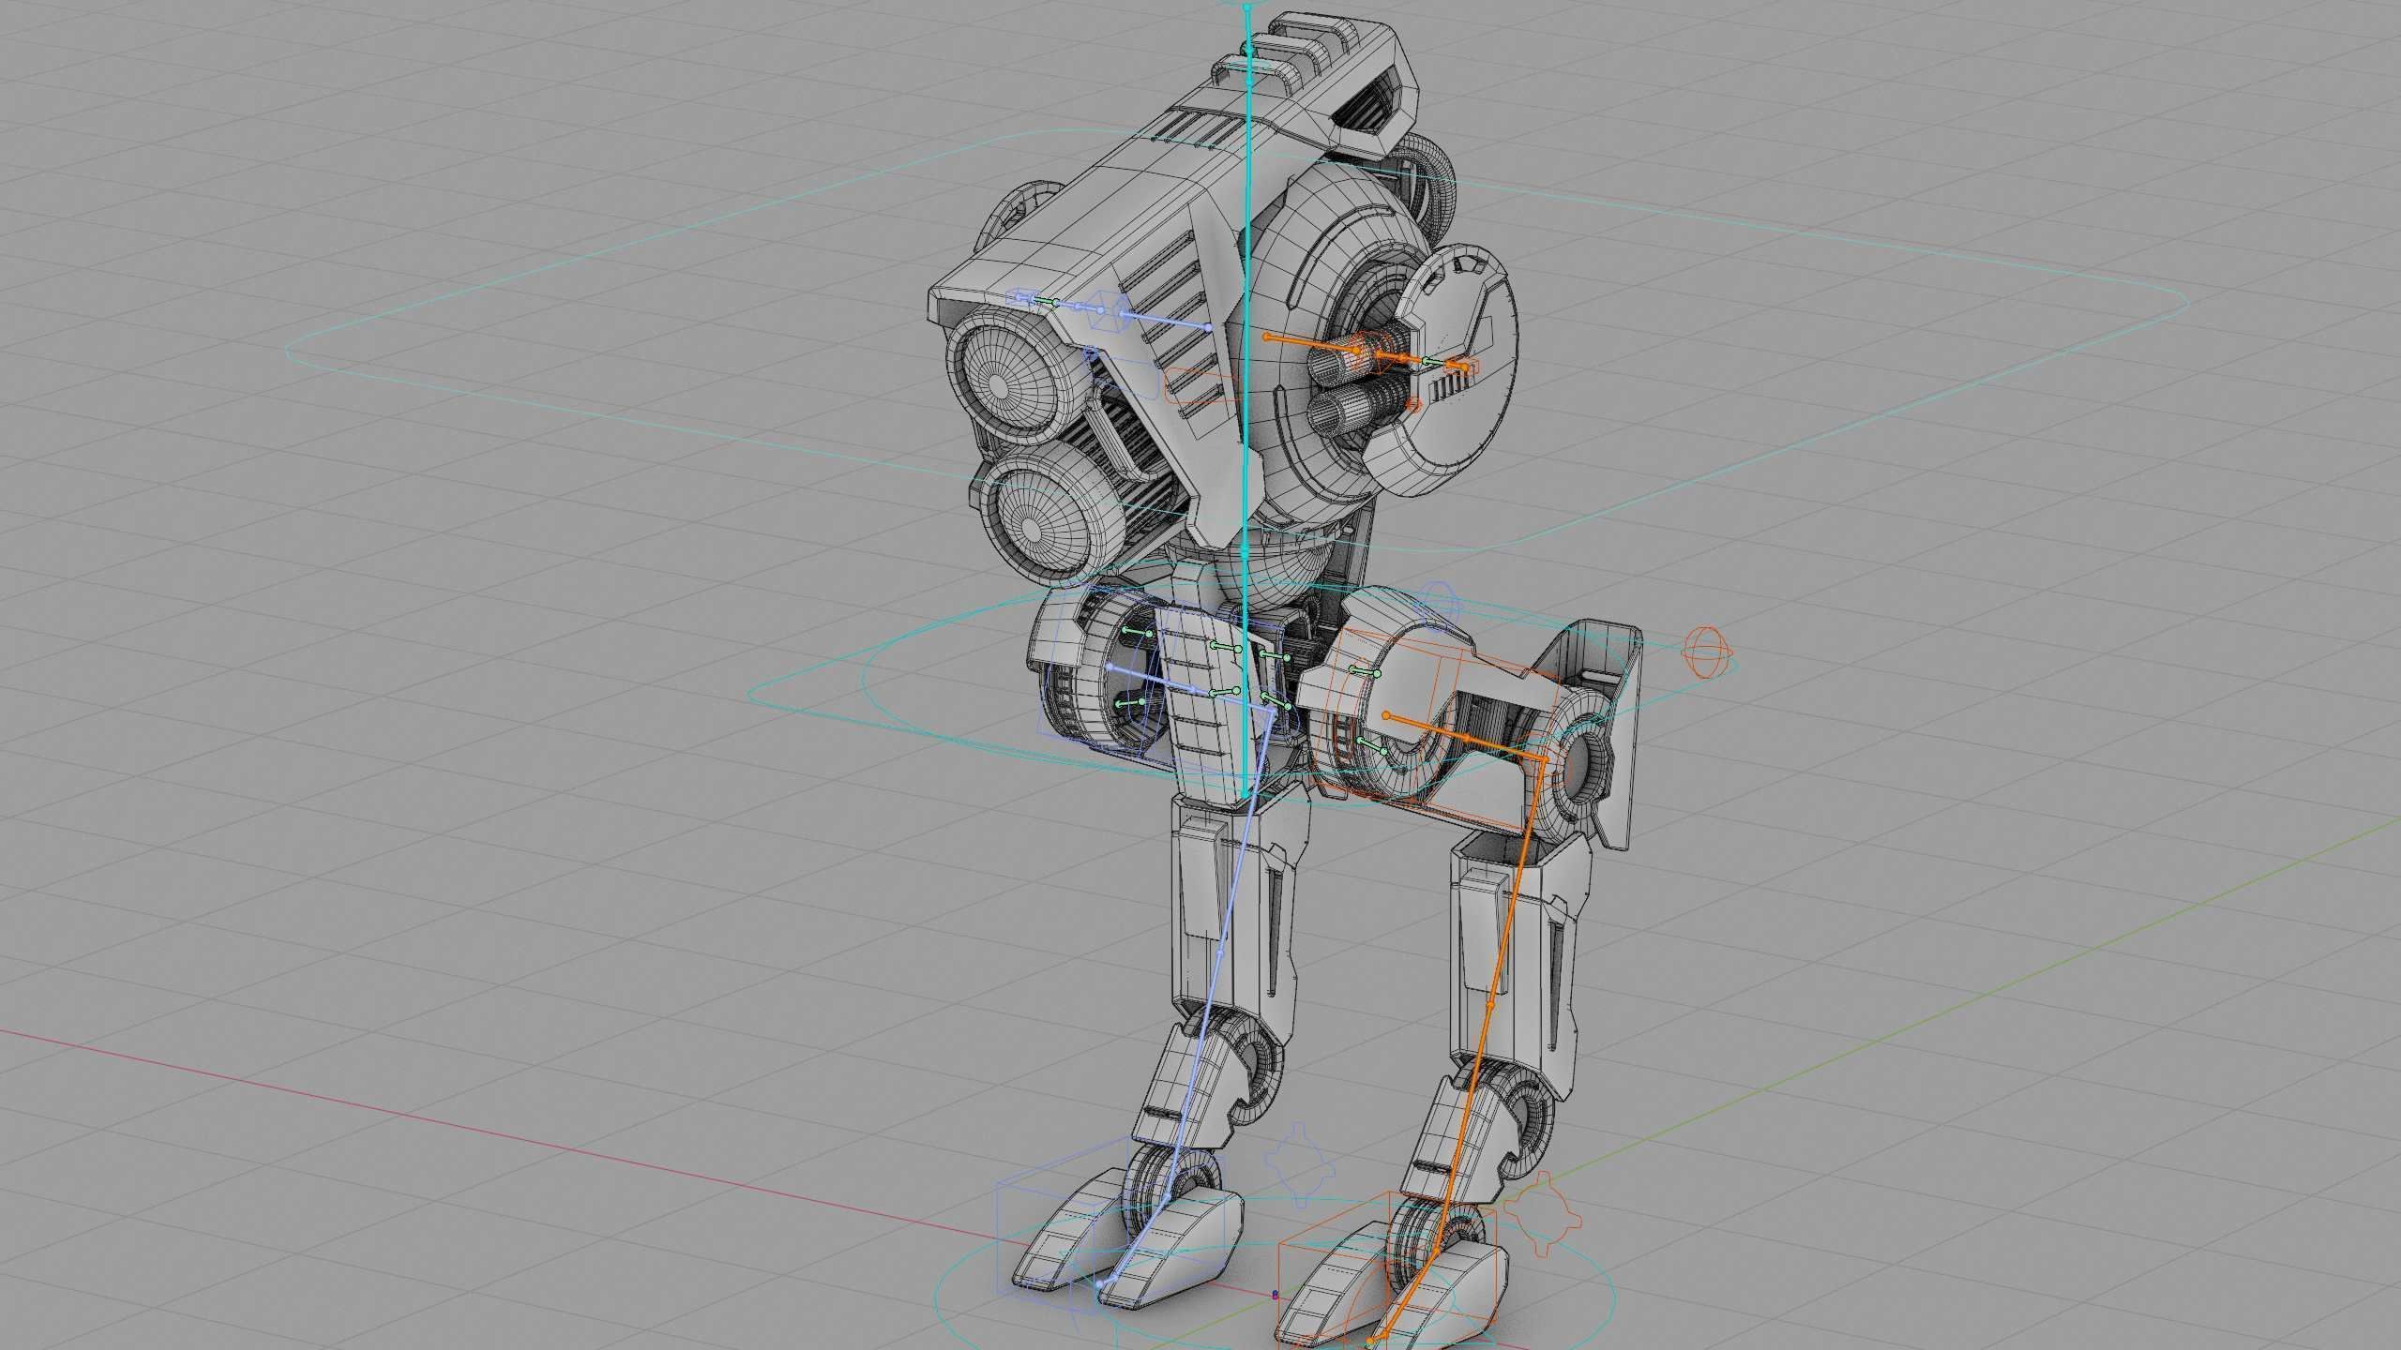Select the orange wireframe sphere control beside the hip

1708,652
